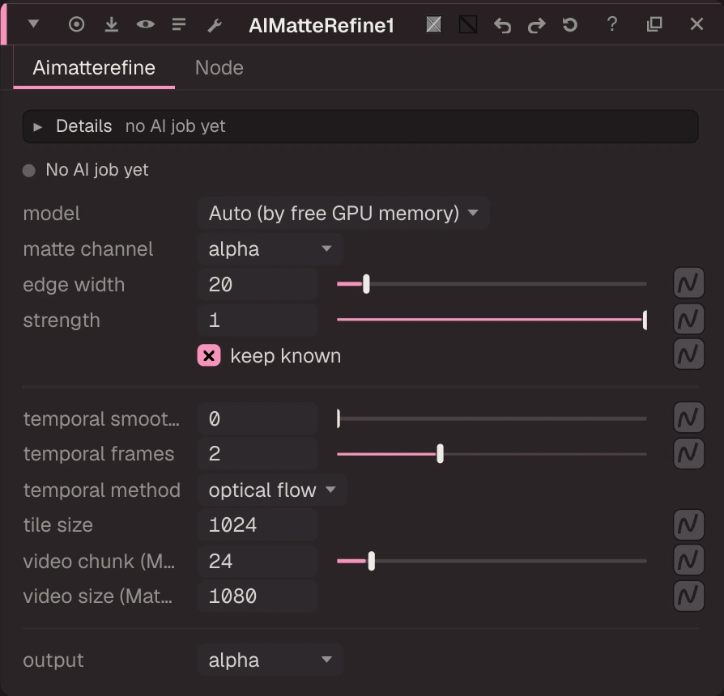Click the AIMatteRefine1 node name field
The width and height of the screenshot is (724, 696).
(x=322, y=25)
